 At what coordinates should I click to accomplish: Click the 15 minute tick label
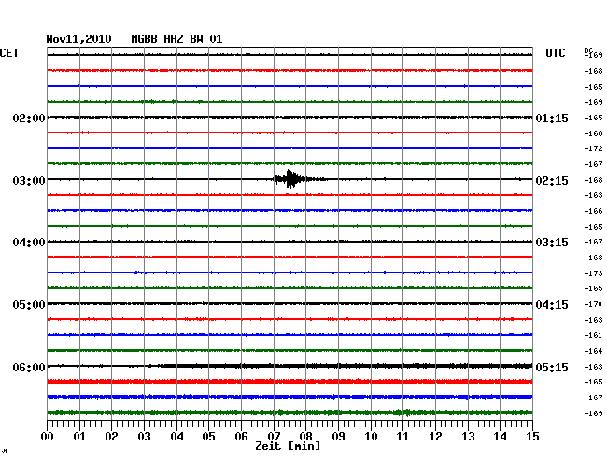[532, 436]
